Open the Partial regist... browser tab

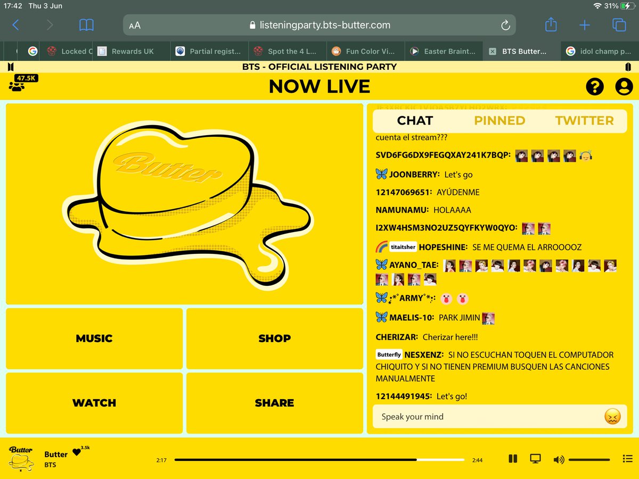(210, 52)
